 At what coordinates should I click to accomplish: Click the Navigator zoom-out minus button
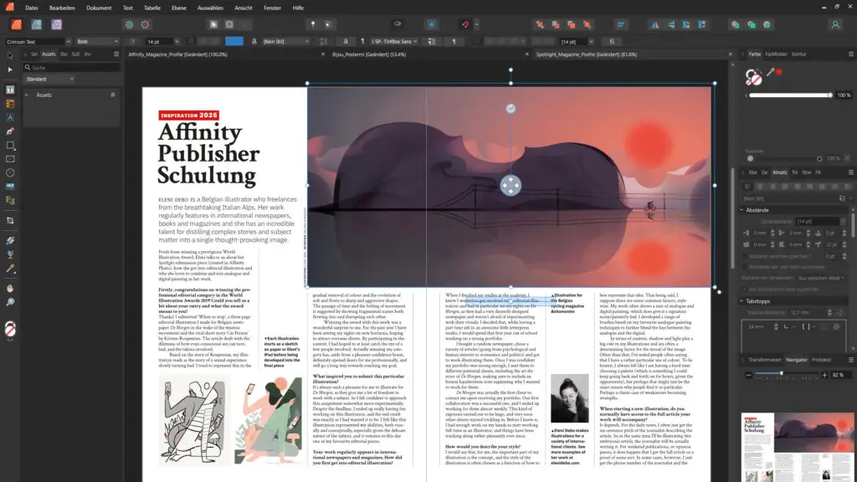point(748,375)
